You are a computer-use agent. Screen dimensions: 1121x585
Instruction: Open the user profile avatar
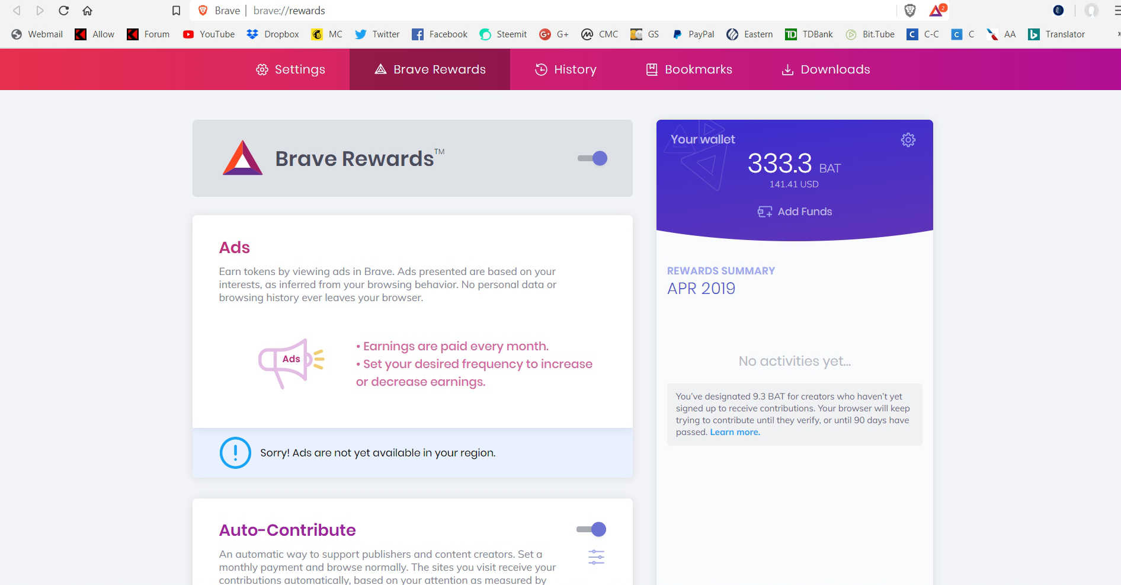[x=1091, y=10]
